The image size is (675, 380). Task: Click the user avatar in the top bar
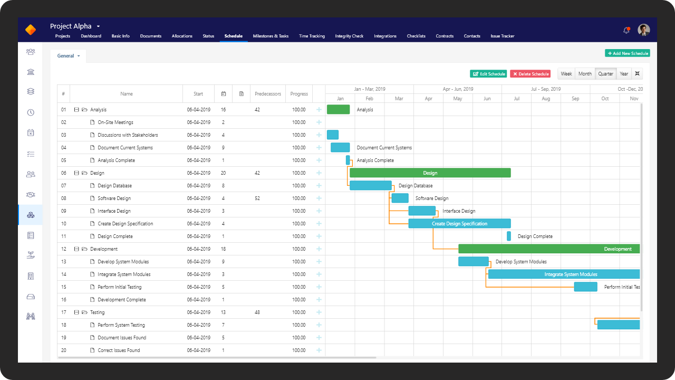[644, 30]
